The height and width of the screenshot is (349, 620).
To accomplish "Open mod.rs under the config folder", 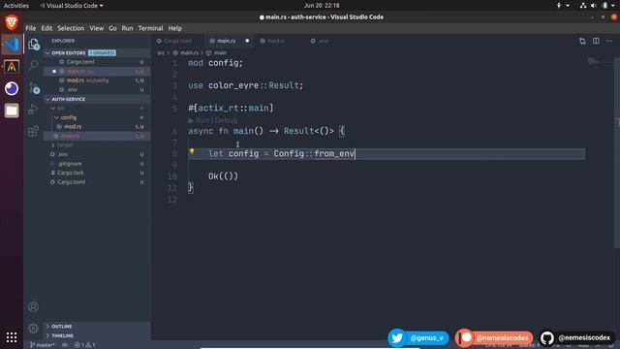I will point(97,127).
